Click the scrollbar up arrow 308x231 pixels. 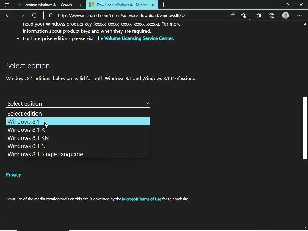(x=305, y=24)
